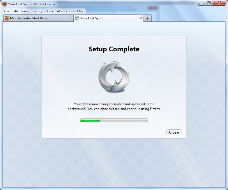
Task: Open the View menu
Action: [25, 11]
